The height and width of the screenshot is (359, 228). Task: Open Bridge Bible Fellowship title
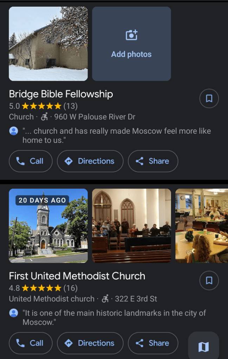point(61,94)
